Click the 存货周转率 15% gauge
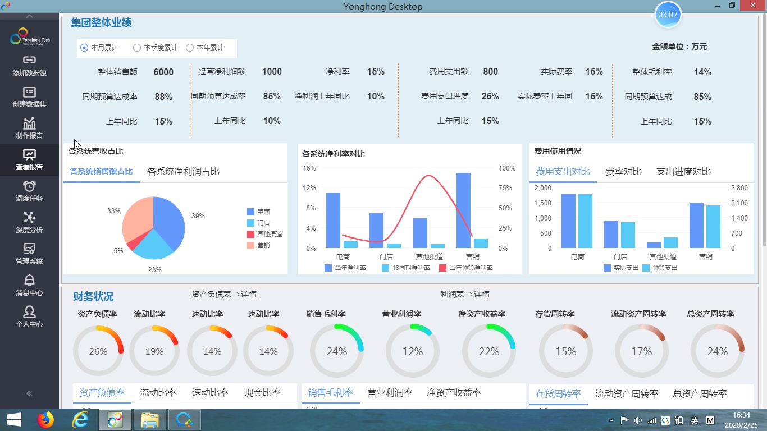This screenshot has height=431, width=767. pos(566,351)
